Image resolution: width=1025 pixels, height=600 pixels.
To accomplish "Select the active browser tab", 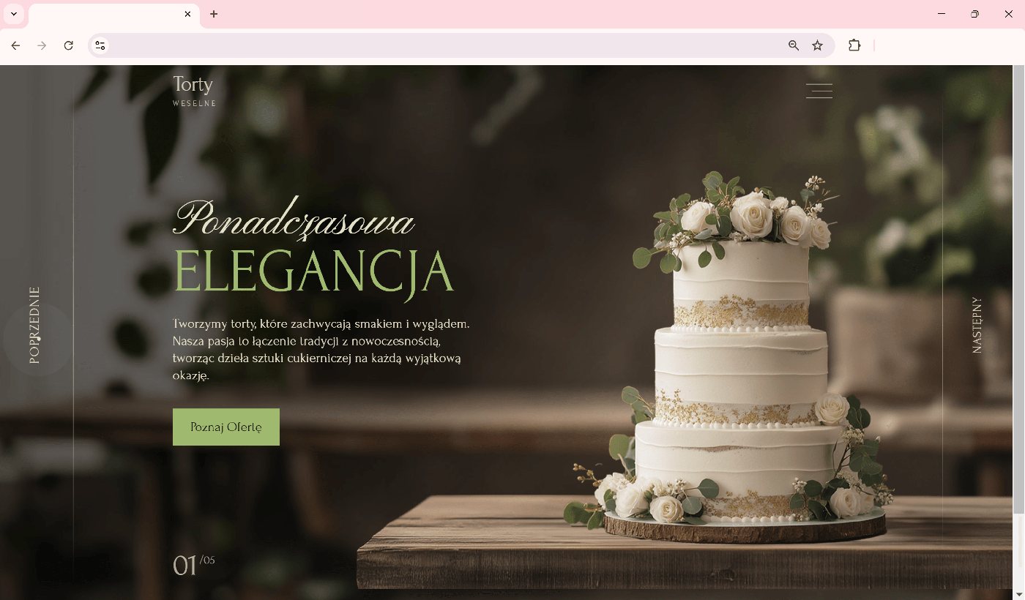I will 113,15.
